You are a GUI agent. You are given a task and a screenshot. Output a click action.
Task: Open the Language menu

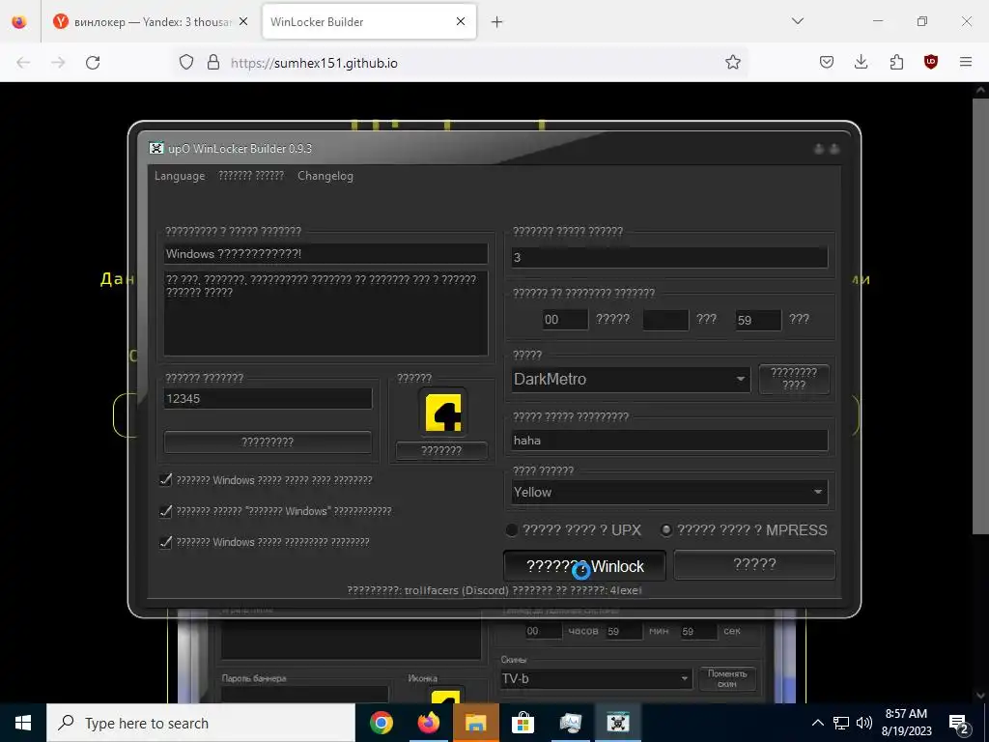point(180,176)
